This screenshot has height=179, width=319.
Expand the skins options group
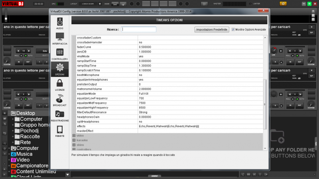[x=74, y=145]
